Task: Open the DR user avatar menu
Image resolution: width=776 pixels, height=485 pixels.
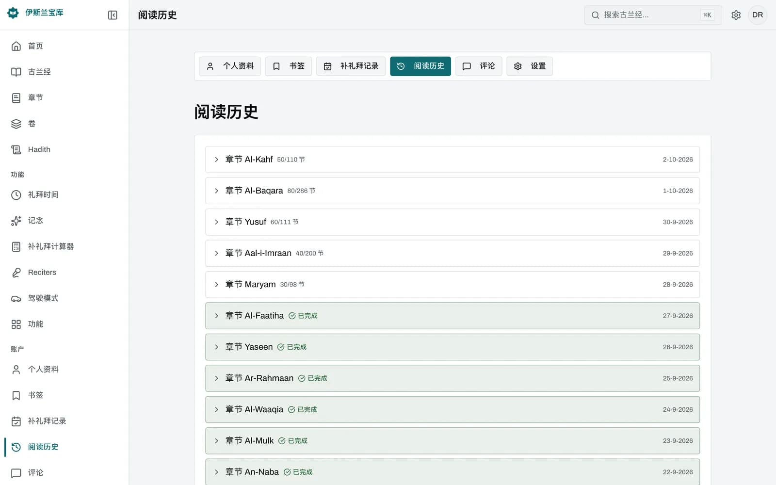Action: pos(758,15)
